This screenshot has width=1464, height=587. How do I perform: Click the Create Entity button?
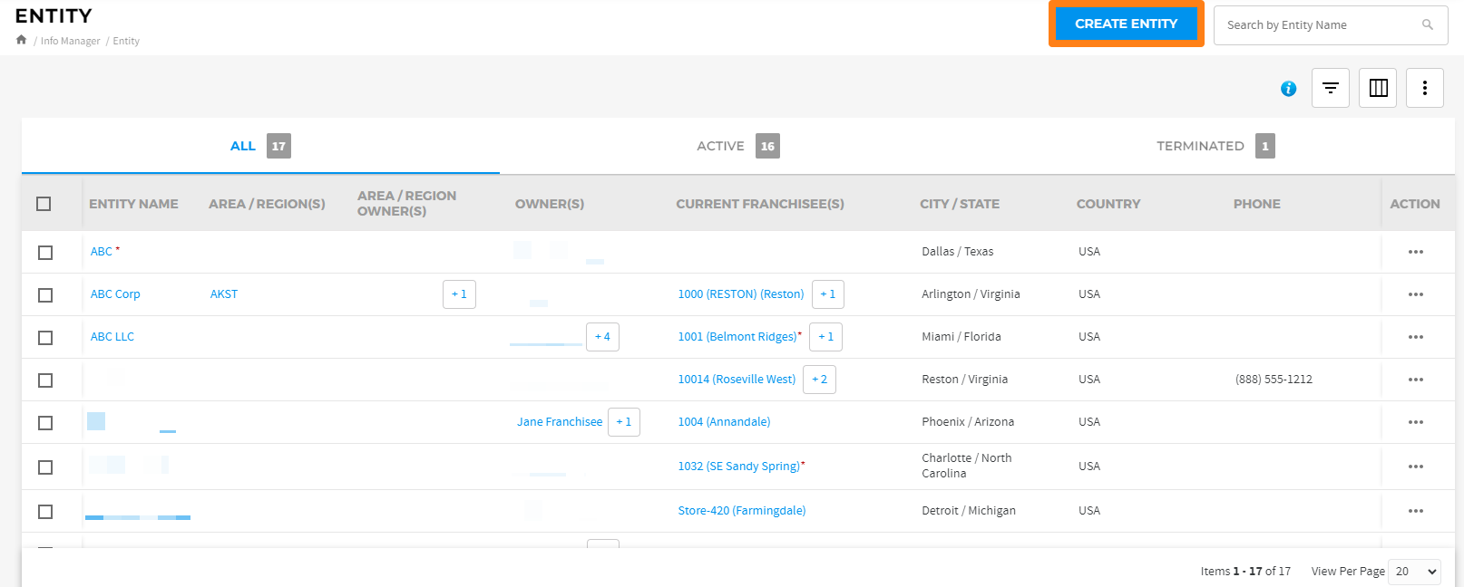1126,24
